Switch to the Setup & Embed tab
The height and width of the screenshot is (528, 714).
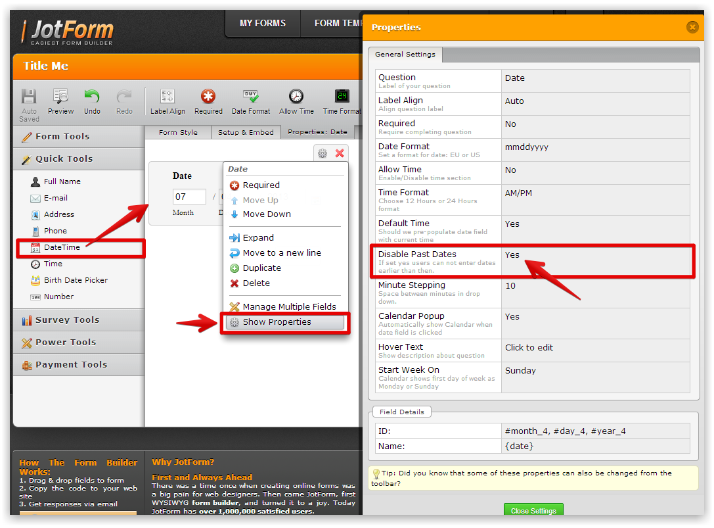(x=246, y=132)
